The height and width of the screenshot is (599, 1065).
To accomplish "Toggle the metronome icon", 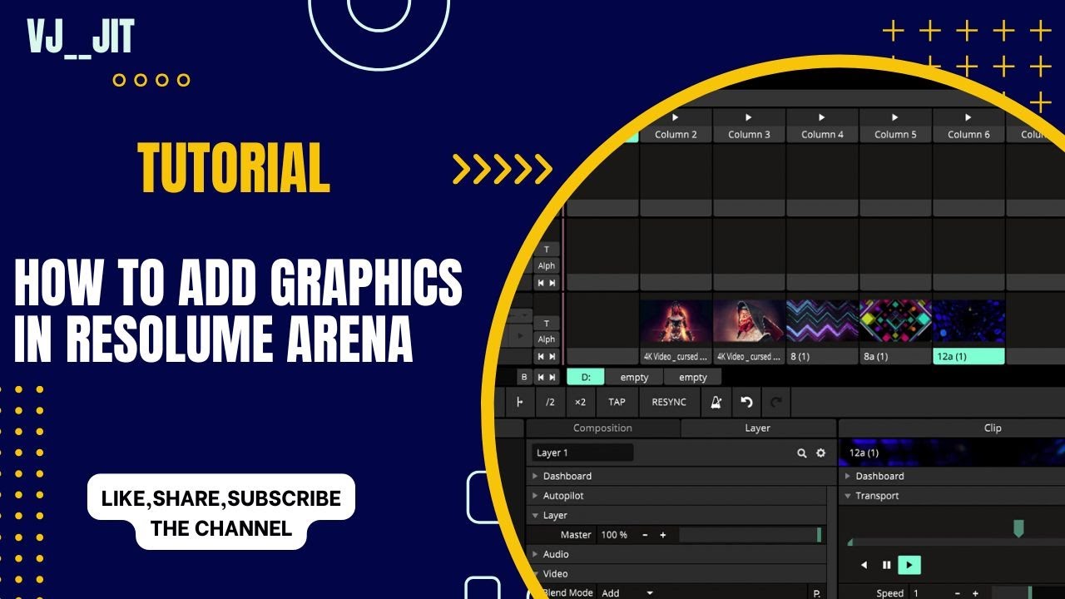I will click(716, 402).
